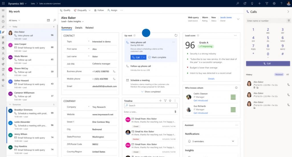The width and height of the screenshot is (292, 157).
Task: Open advanced find filter icon in top bar
Action: (x=267, y=3)
